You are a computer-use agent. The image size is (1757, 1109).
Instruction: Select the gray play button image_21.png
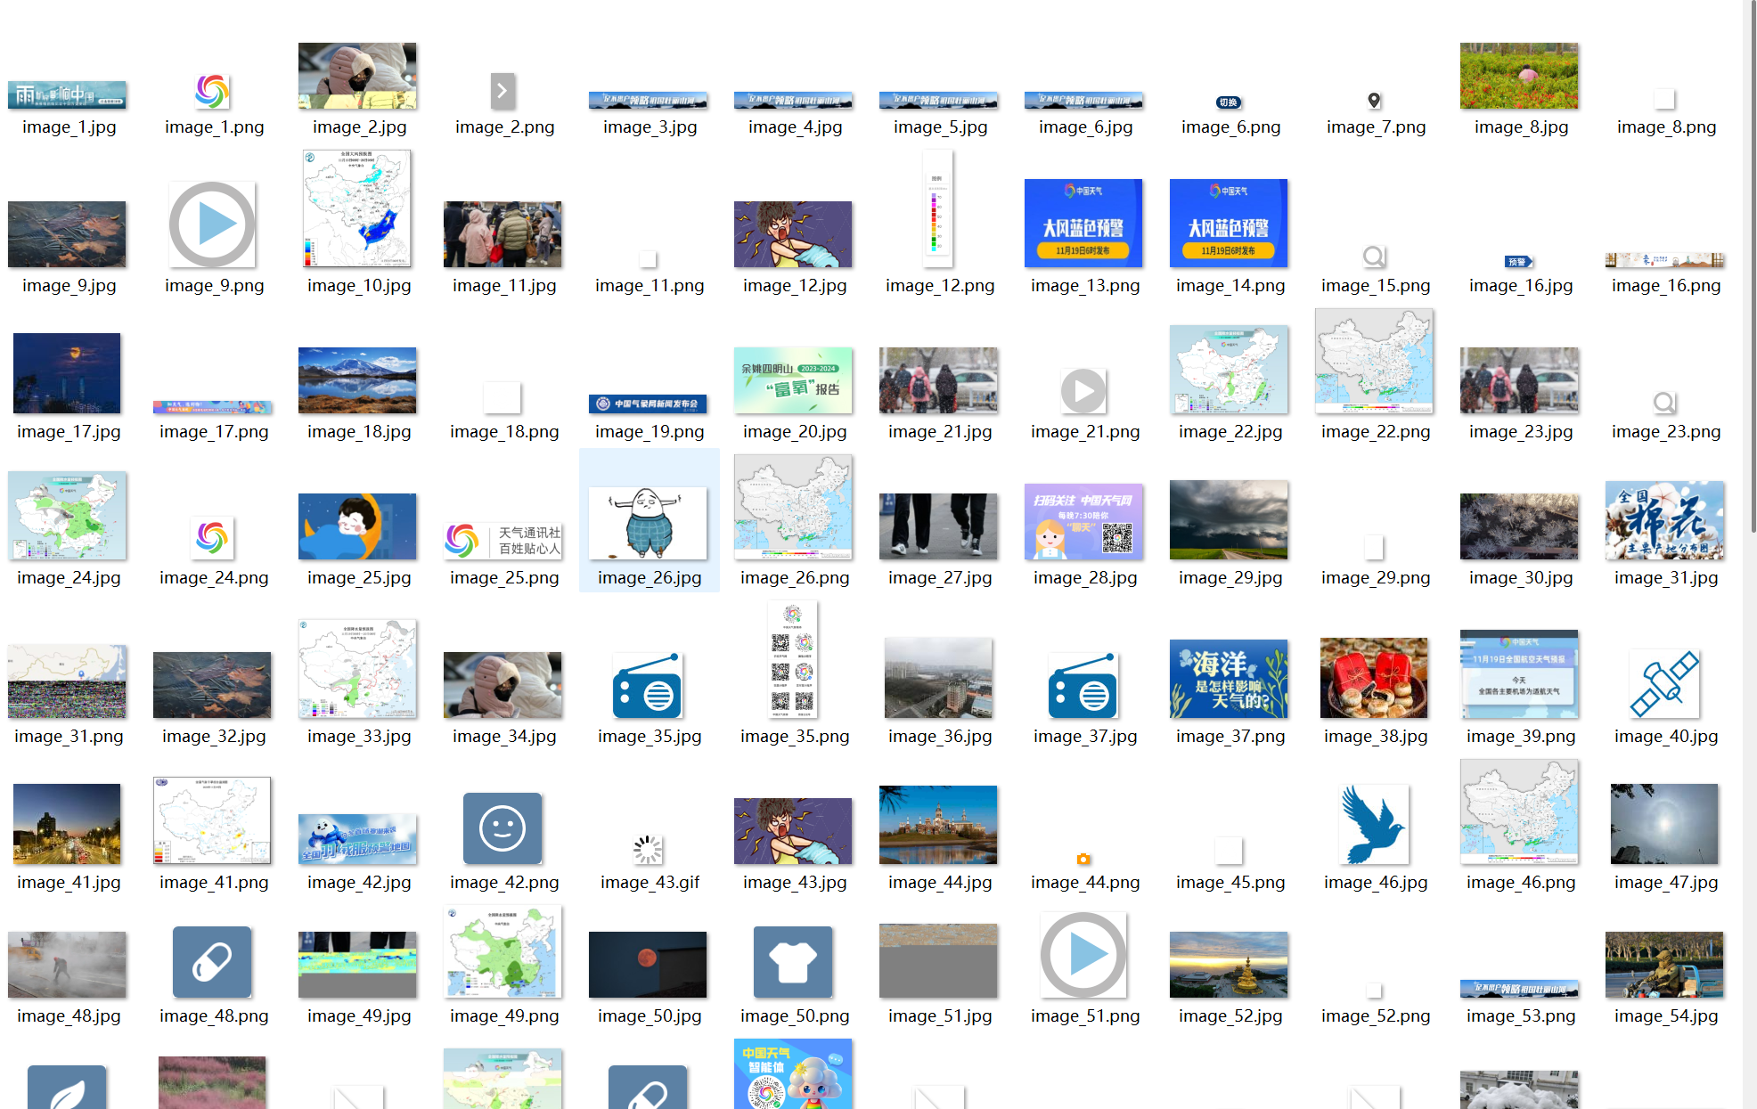[1083, 390]
